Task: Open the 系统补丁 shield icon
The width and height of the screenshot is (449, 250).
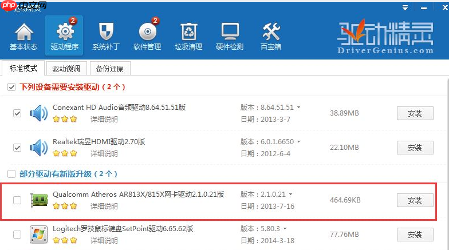Action: point(106,31)
